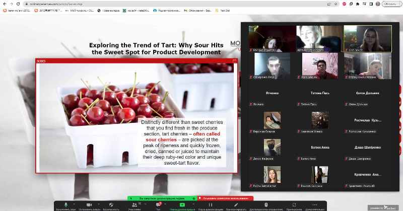Open browser profile avatar
The image size is (403, 211).
click(x=378, y=4)
